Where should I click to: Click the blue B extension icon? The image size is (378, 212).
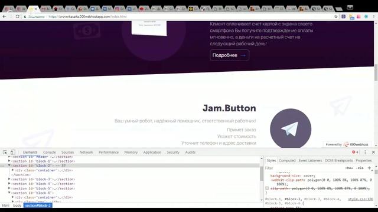(344, 16)
